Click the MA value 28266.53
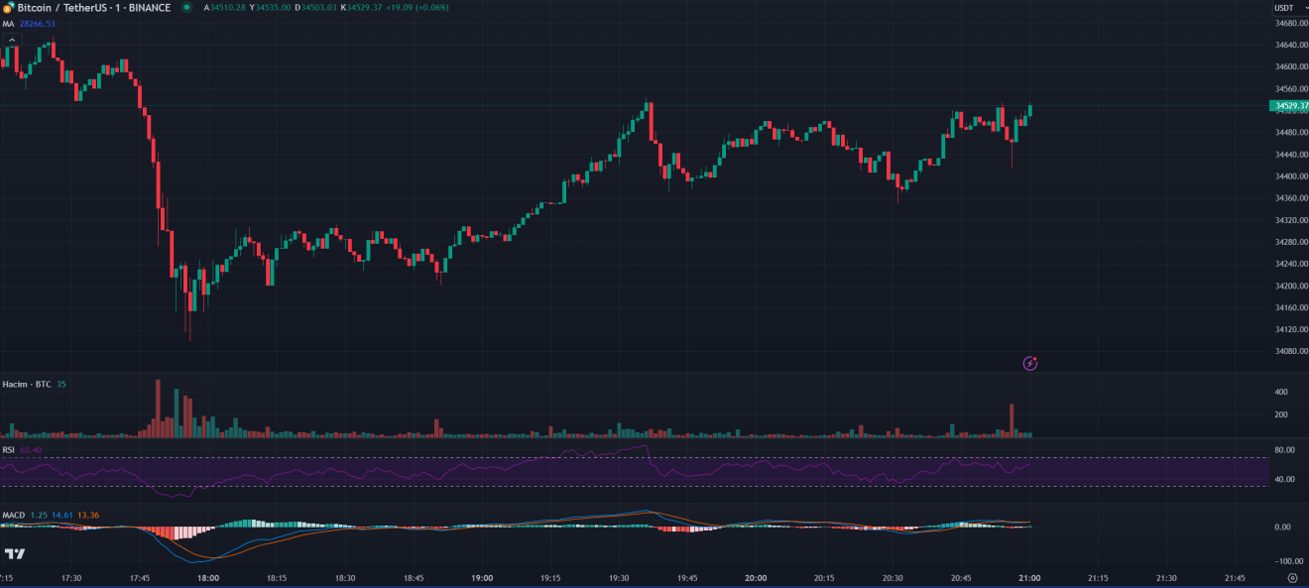The image size is (1309, 588). (x=38, y=24)
